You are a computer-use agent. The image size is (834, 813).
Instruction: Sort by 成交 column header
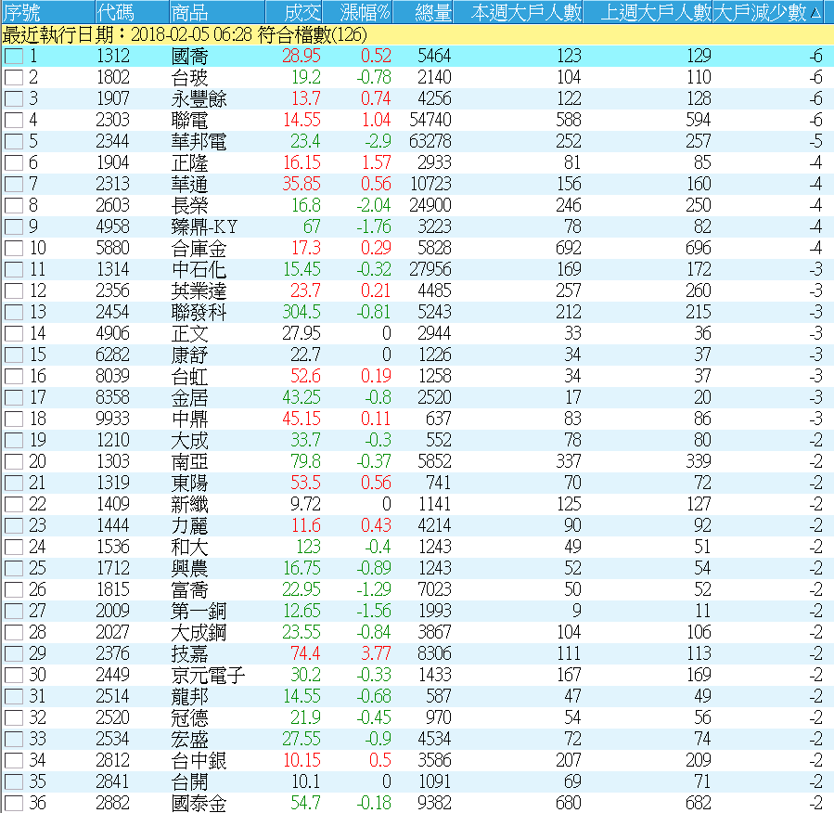pyautogui.click(x=293, y=12)
